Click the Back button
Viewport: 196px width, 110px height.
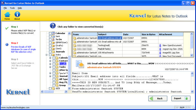pos(158,98)
